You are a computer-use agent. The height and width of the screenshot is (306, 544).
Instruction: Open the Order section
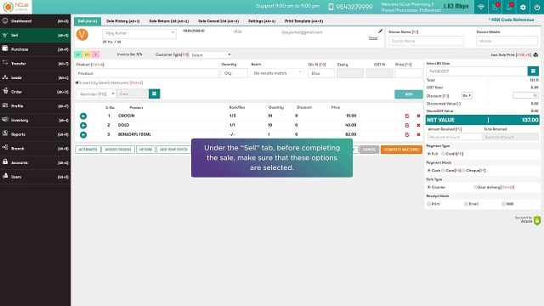click(x=35, y=92)
